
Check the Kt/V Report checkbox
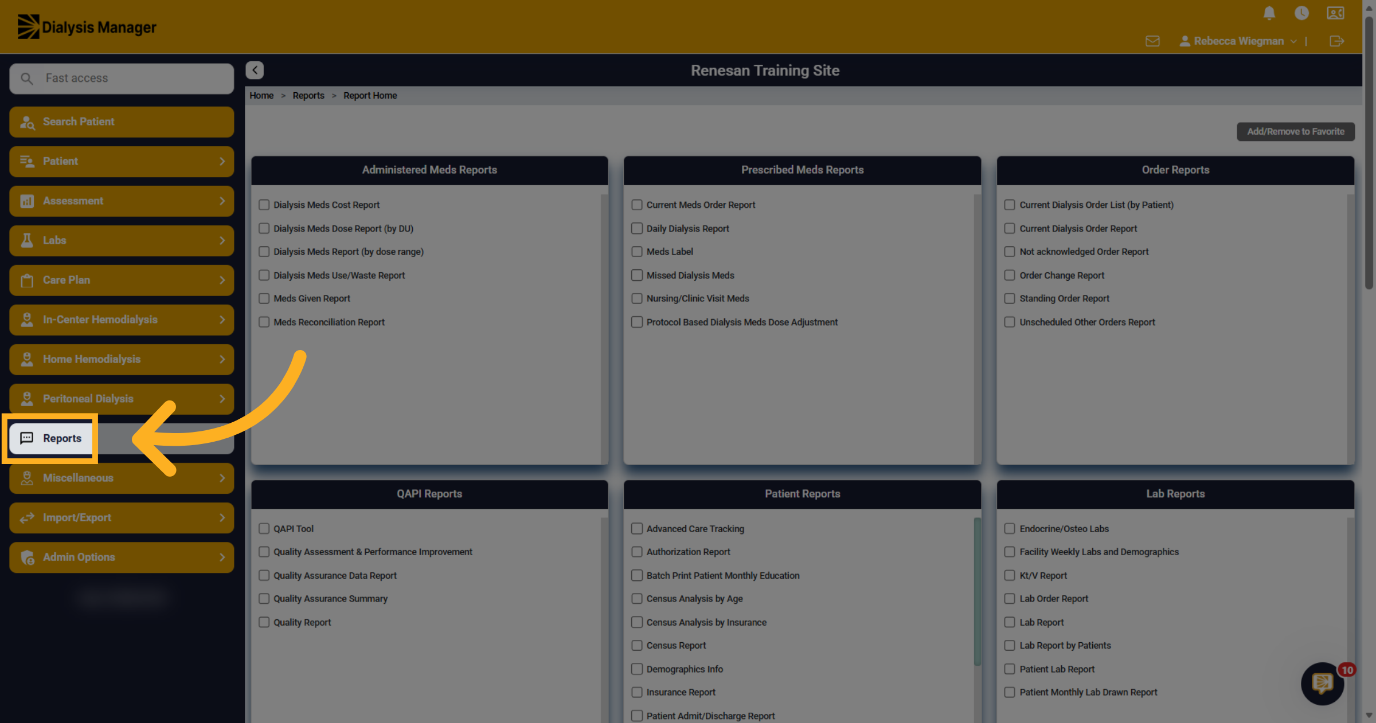tap(1010, 576)
